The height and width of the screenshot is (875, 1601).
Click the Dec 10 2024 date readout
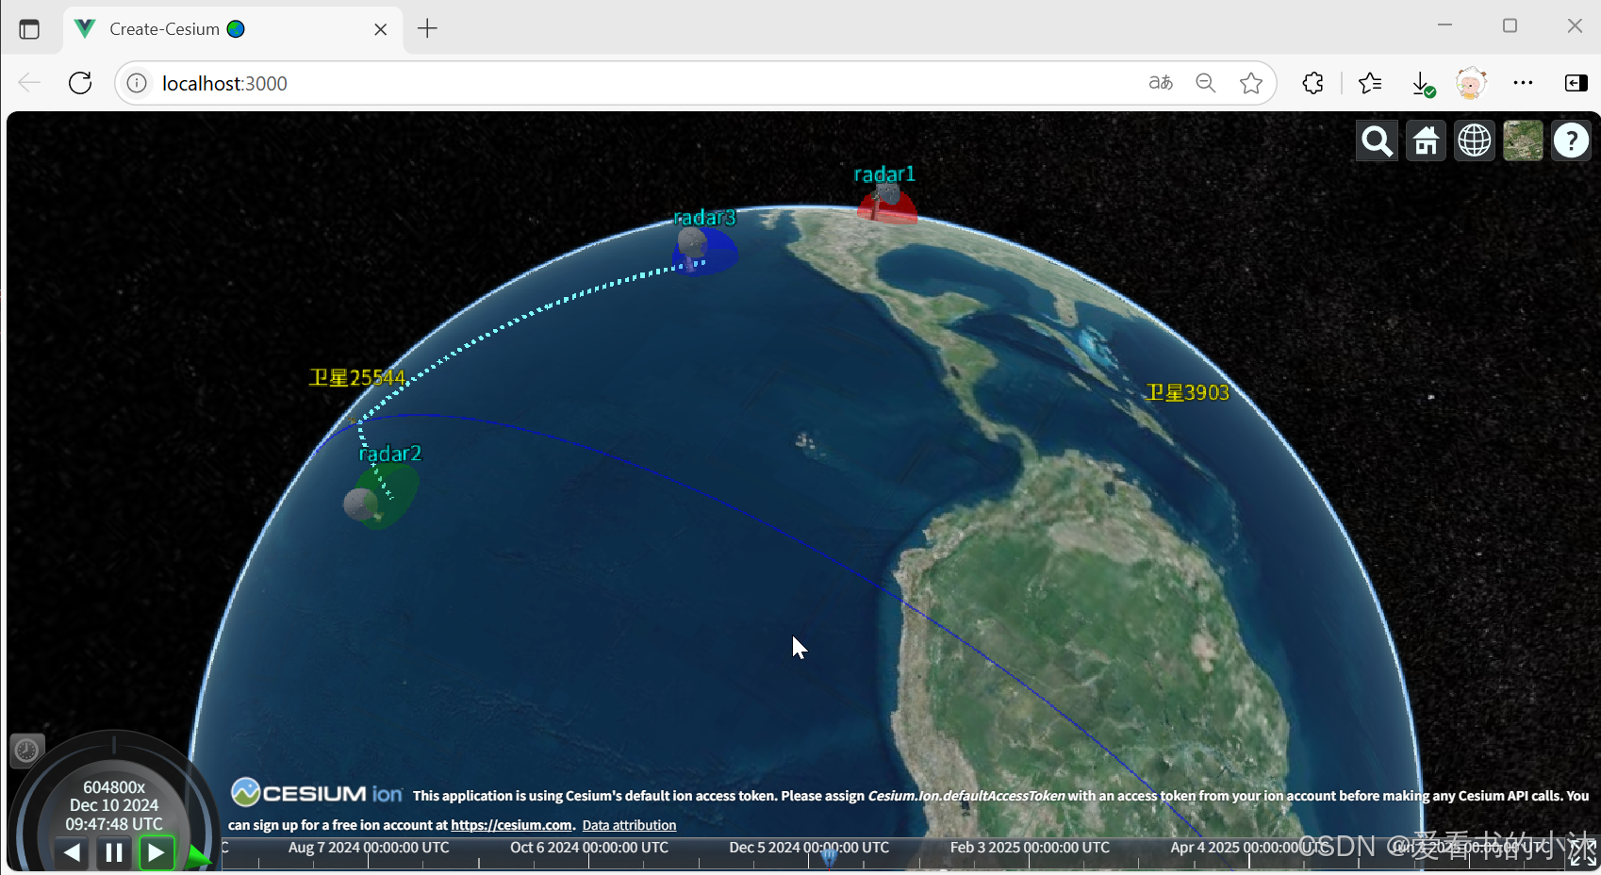pyautogui.click(x=114, y=805)
